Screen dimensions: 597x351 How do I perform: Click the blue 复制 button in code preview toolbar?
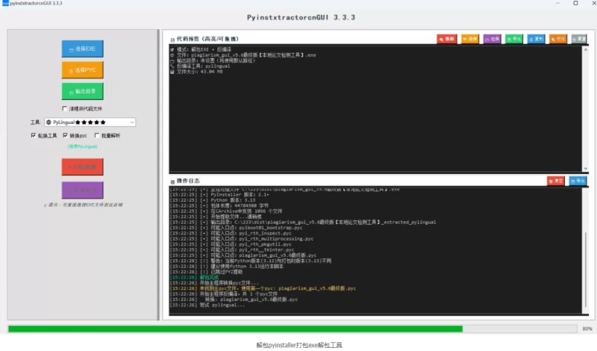pos(536,39)
